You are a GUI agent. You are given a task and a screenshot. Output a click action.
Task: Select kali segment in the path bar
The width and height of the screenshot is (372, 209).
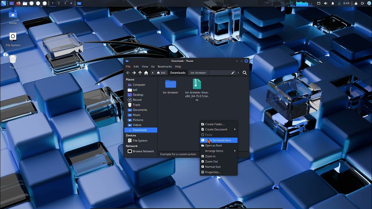161,73
